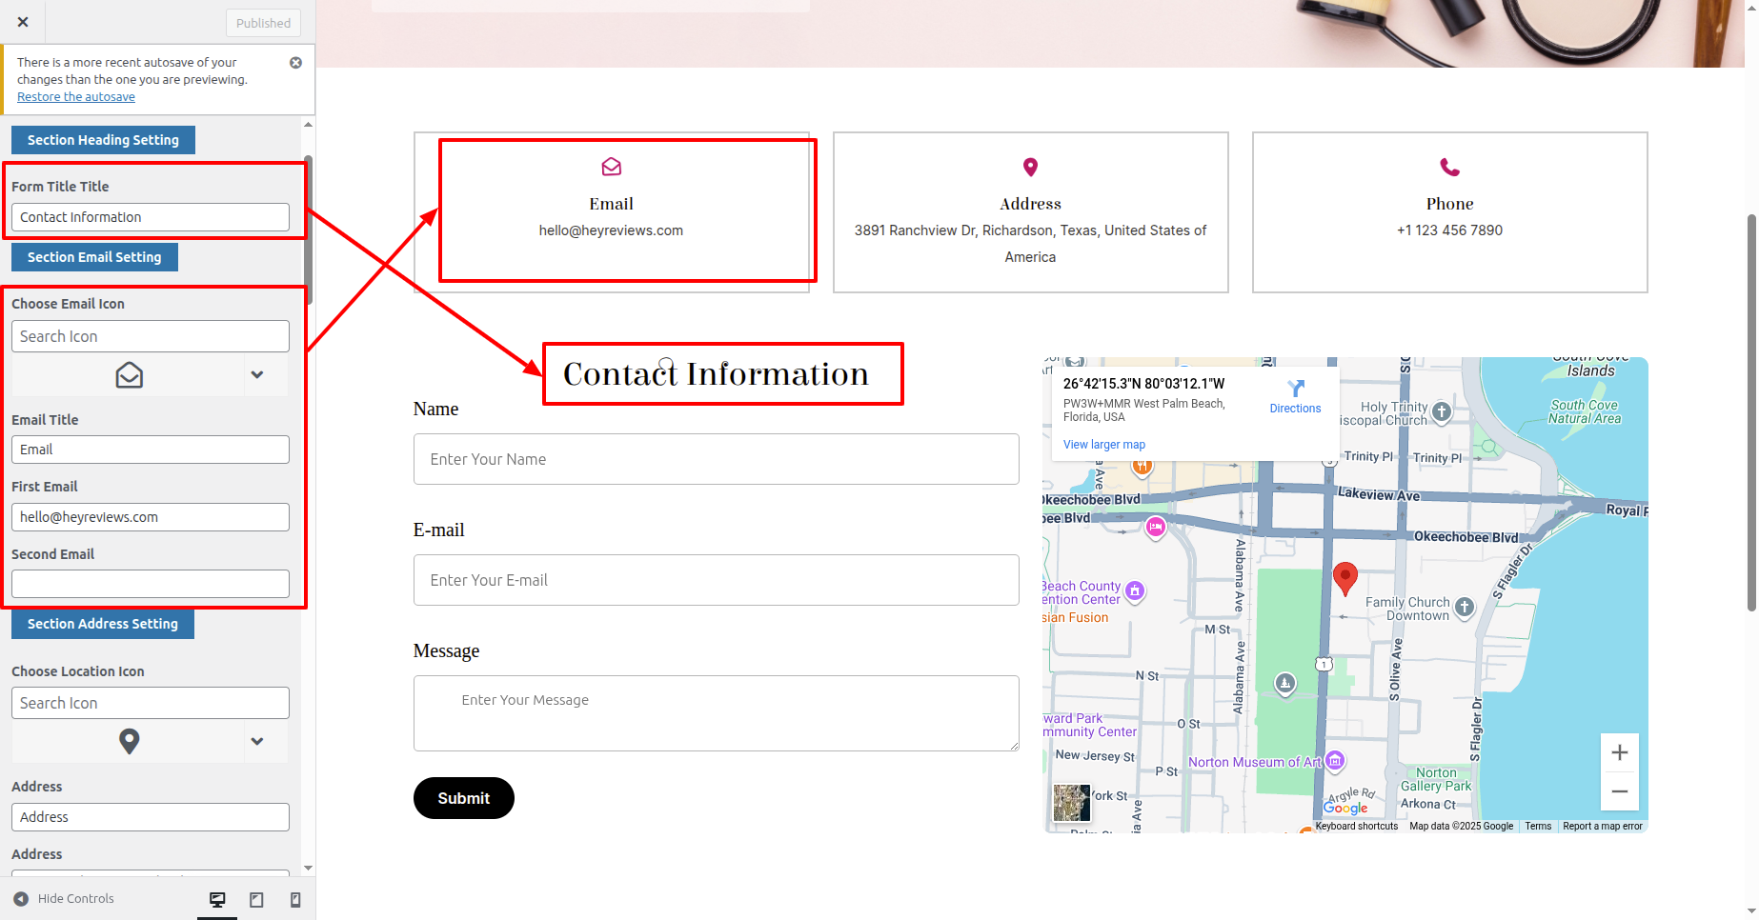
Task: Switch to desktop preview device
Action: (x=217, y=900)
